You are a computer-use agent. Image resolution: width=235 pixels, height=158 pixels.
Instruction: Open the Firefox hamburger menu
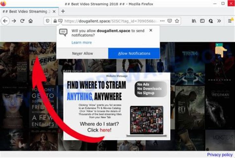coord(229,21)
